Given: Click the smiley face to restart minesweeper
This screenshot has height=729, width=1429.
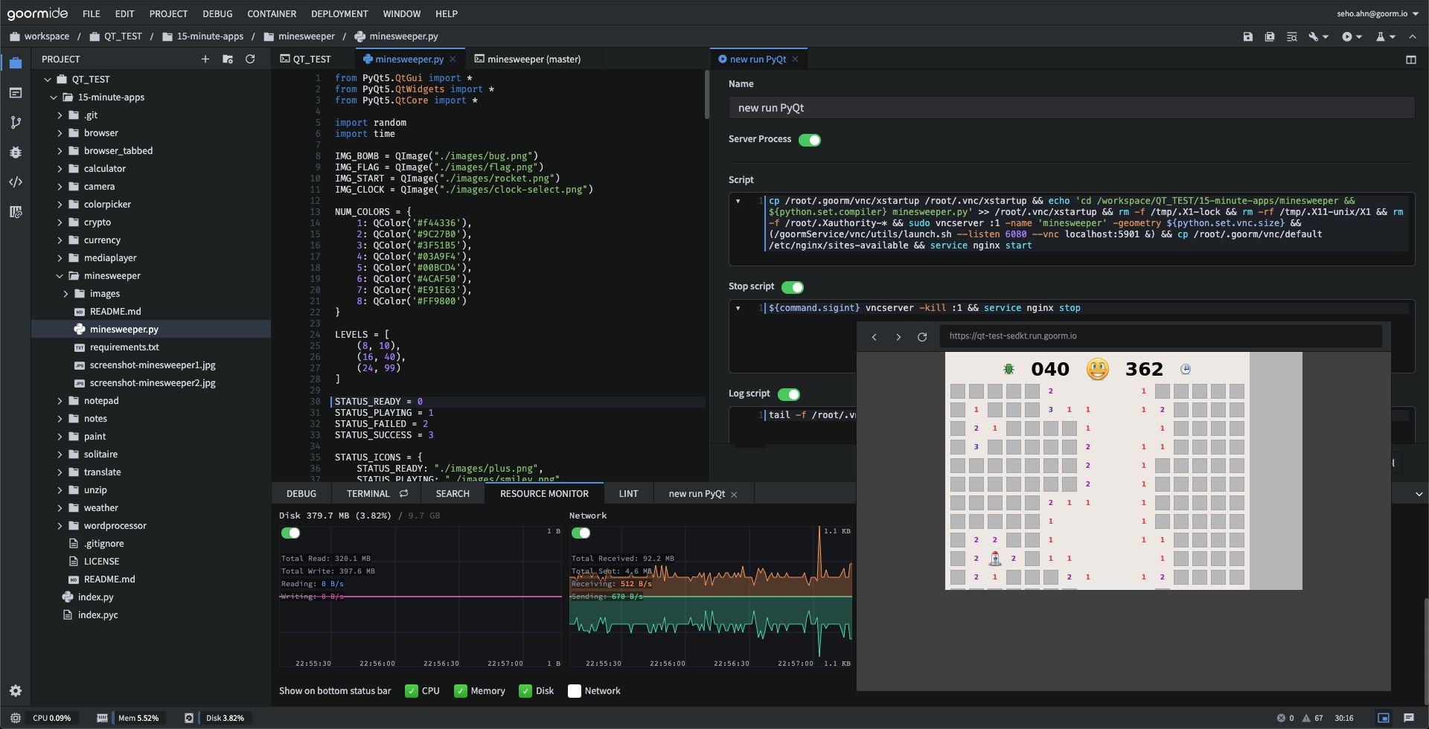Looking at the screenshot, I should [x=1098, y=367].
